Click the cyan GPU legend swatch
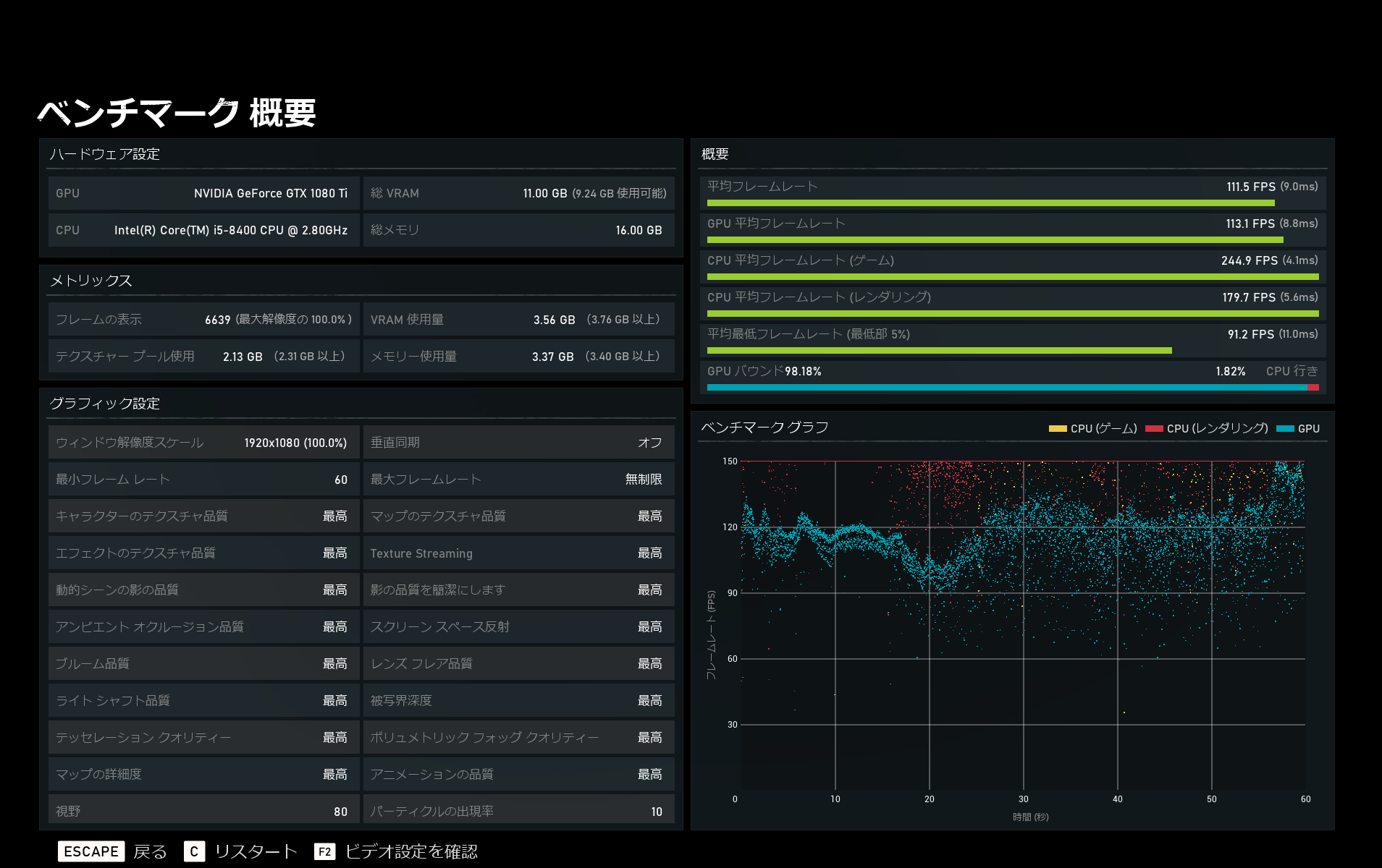 coord(1285,429)
